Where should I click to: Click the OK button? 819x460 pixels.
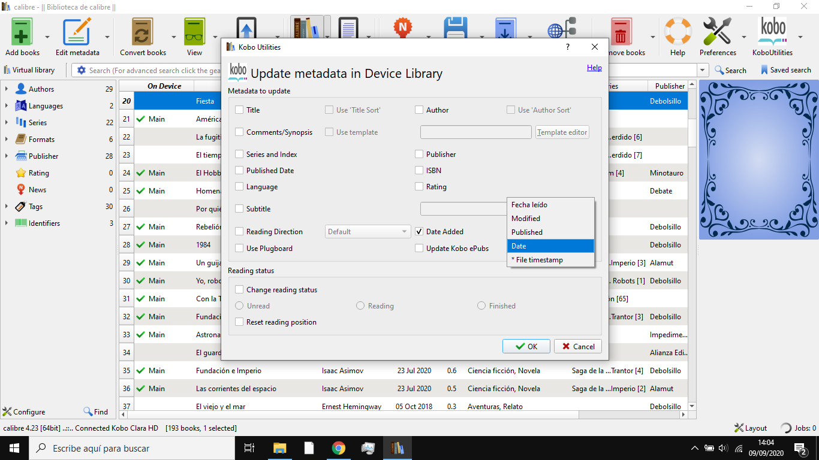coord(526,346)
